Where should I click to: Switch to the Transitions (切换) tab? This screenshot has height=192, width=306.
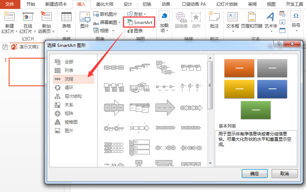pyautogui.click(x=147, y=4)
